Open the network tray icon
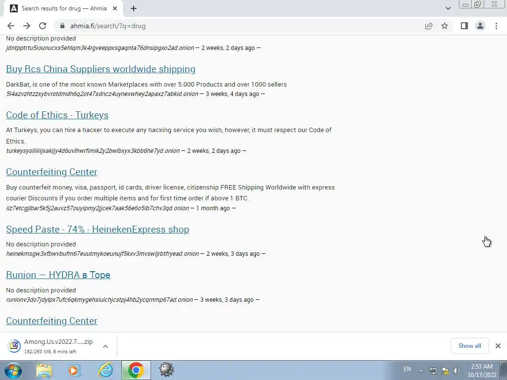507x380 pixels. [x=433, y=371]
